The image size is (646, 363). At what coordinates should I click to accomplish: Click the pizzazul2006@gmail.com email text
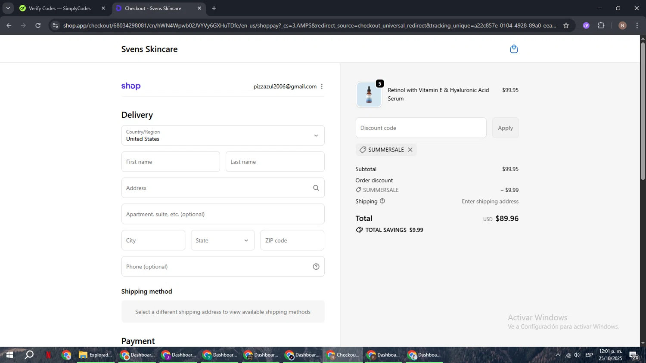pos(285,86)
